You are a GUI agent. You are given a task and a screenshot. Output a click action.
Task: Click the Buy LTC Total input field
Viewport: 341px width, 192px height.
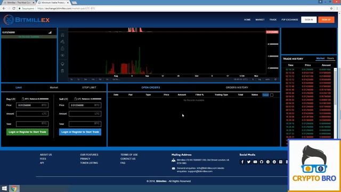pos(32,124)
